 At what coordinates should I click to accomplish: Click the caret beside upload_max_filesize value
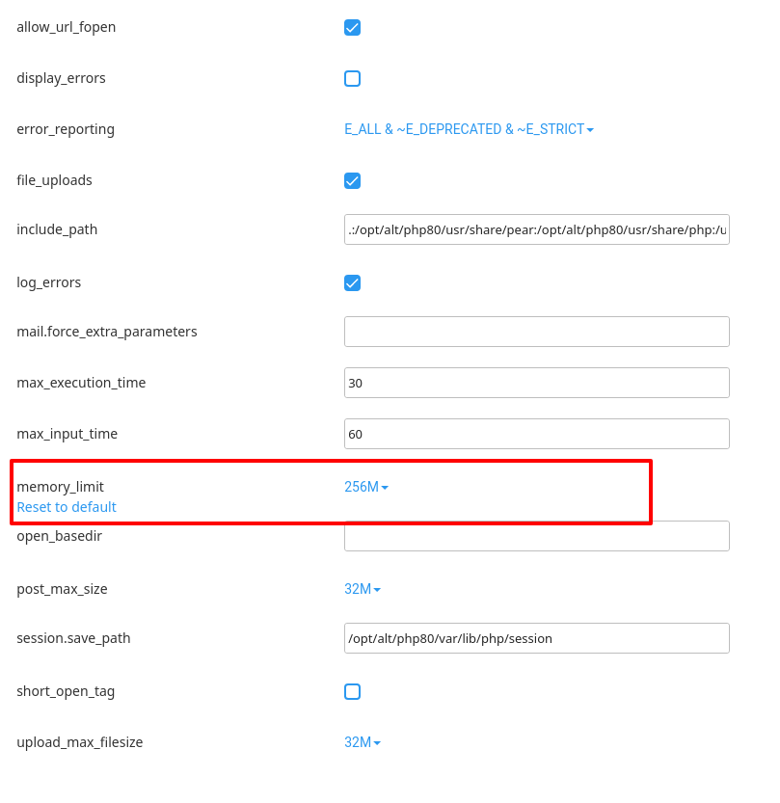pyautogui.click(x=377, y=743)
